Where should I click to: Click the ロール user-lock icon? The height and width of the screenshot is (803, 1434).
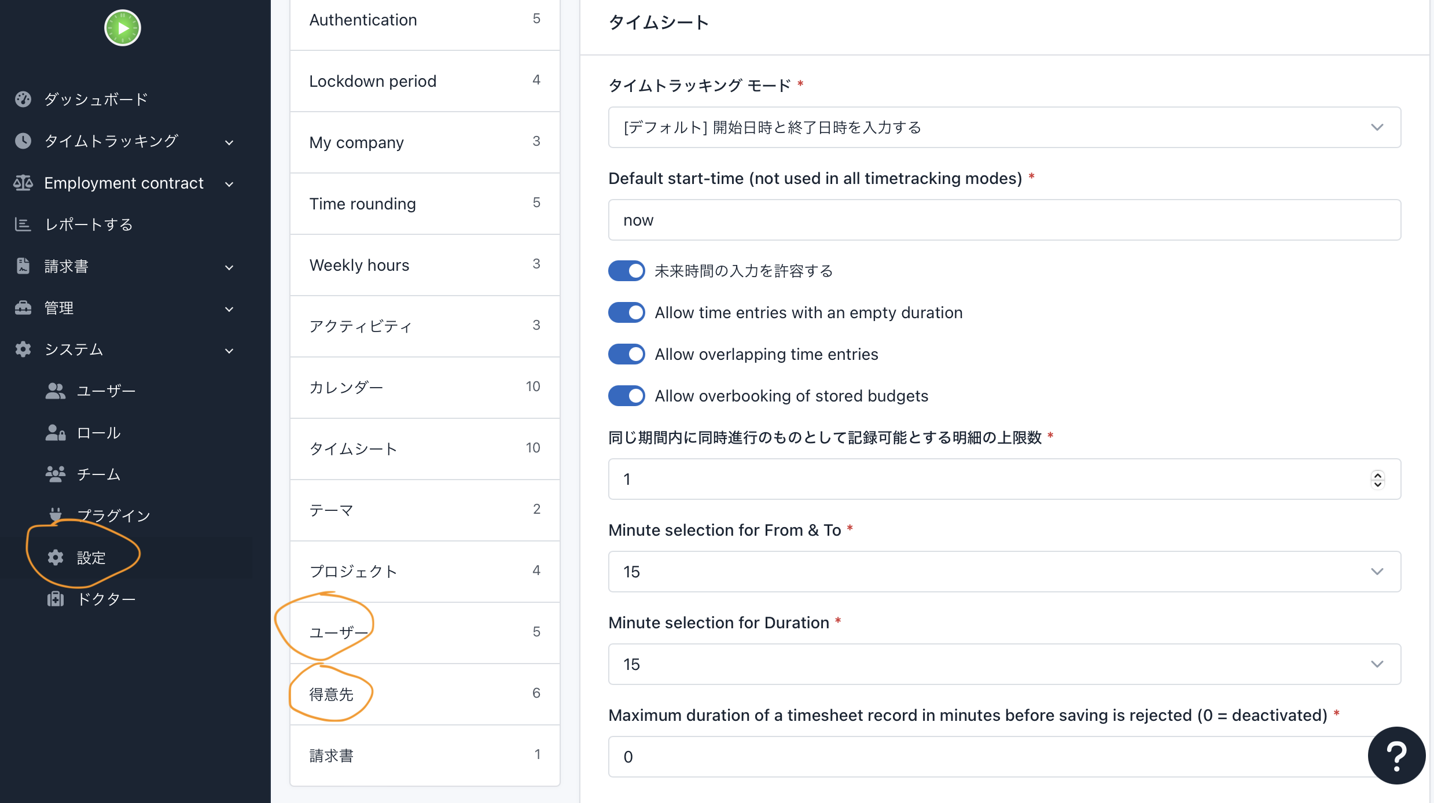tap(56, 433)
